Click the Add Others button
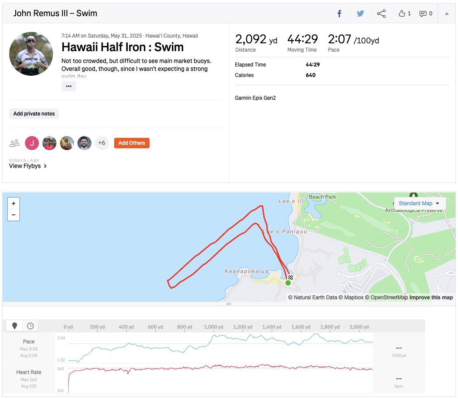This screenshot has height=399, width=458. tap(132, 143)
